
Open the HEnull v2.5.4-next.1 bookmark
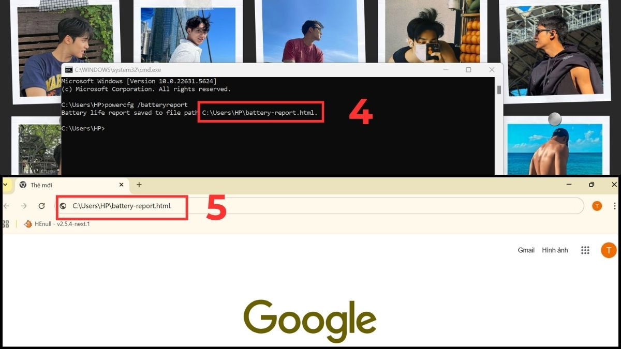[x=57, y=224]
